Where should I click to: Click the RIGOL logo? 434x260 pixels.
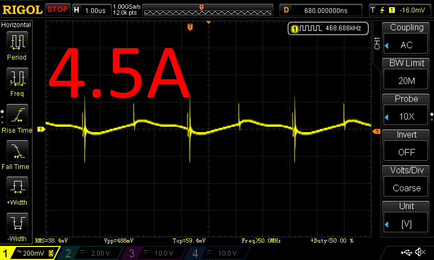[22, 10]
